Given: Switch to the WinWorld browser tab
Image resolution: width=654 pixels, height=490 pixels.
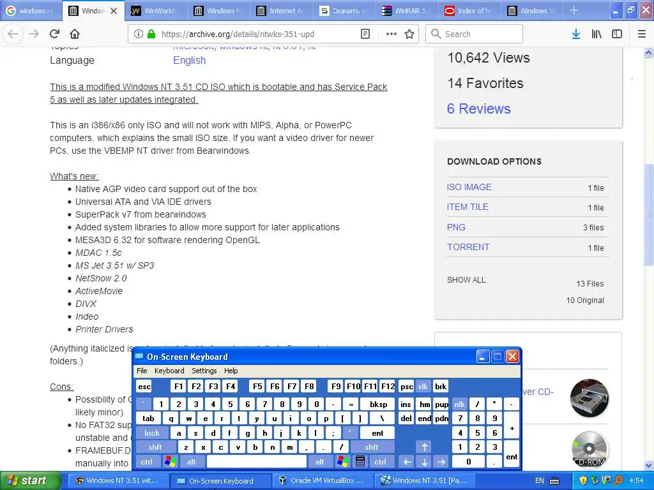Looking at the screenshot, I should [156, 11].
